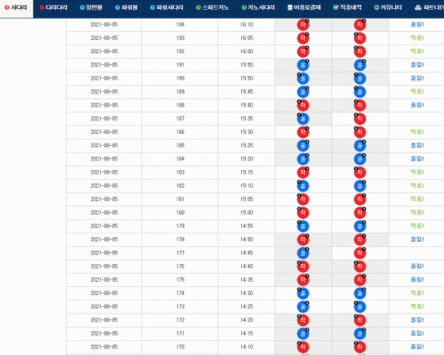Click the left red 짝 circle for round 194
Image resolution: width=444 pixels, height=355 pixels.
(303, 24)
